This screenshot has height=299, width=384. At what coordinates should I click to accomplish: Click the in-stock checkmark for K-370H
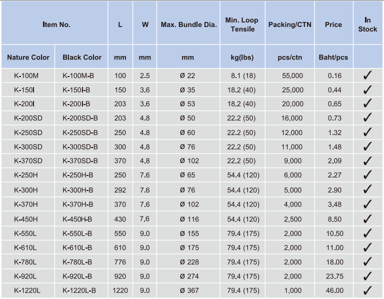click(367, 203)
